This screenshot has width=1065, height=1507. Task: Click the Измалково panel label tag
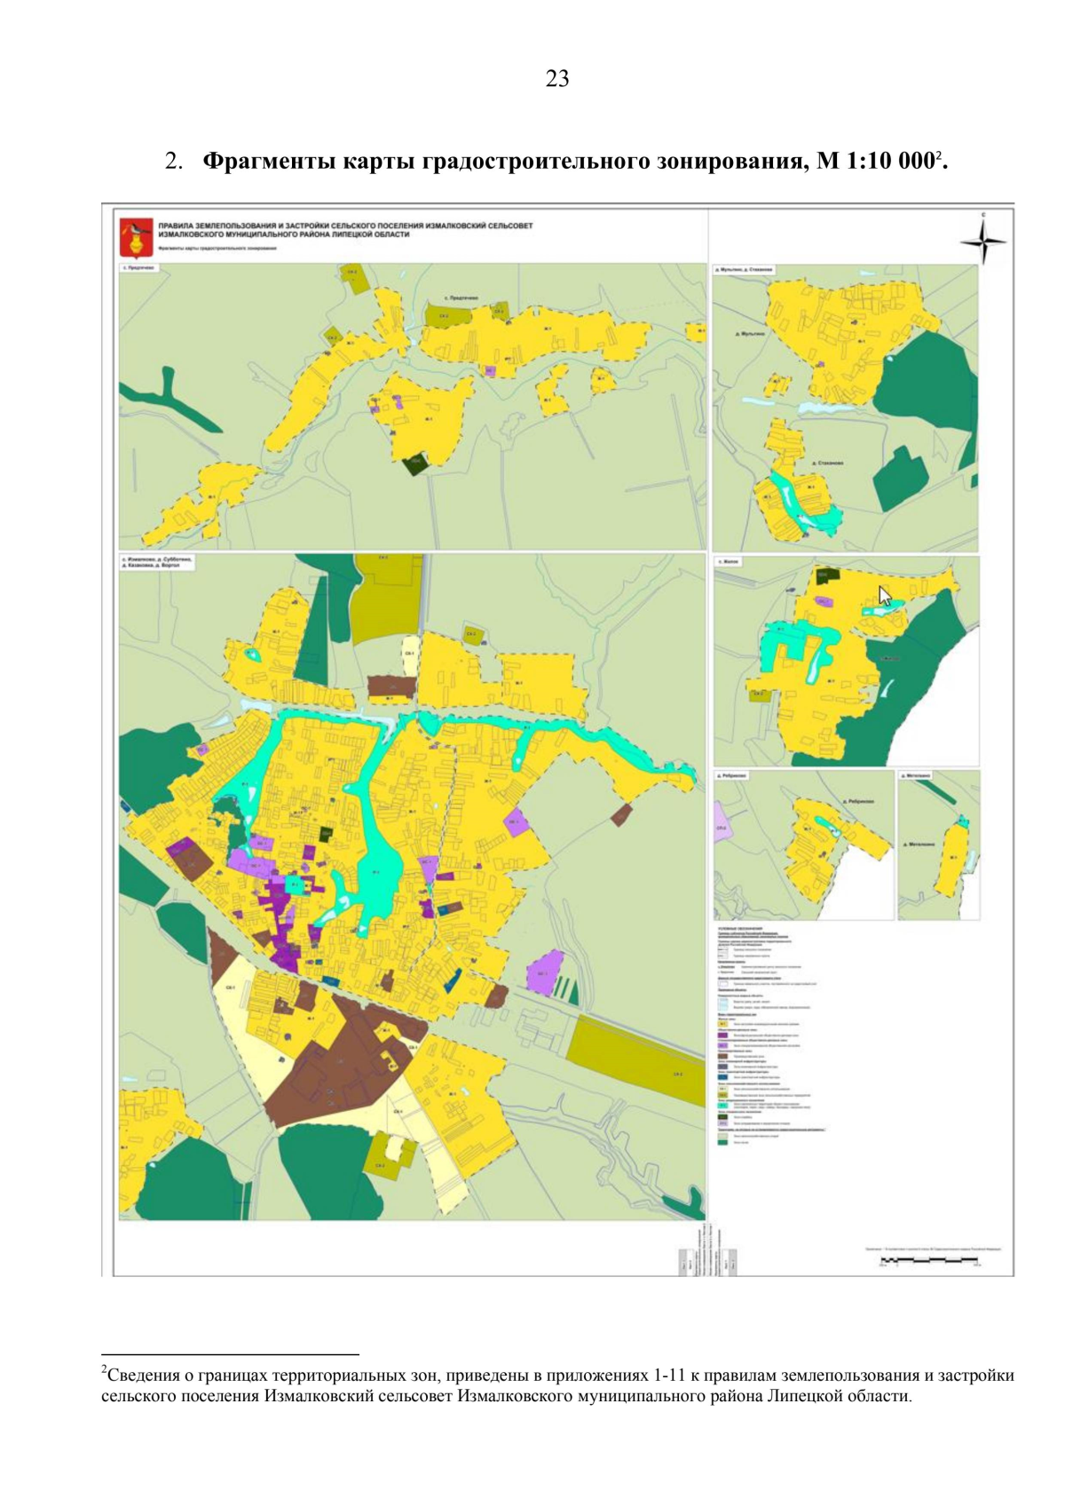pyautogui.click(x=156, y=562)
